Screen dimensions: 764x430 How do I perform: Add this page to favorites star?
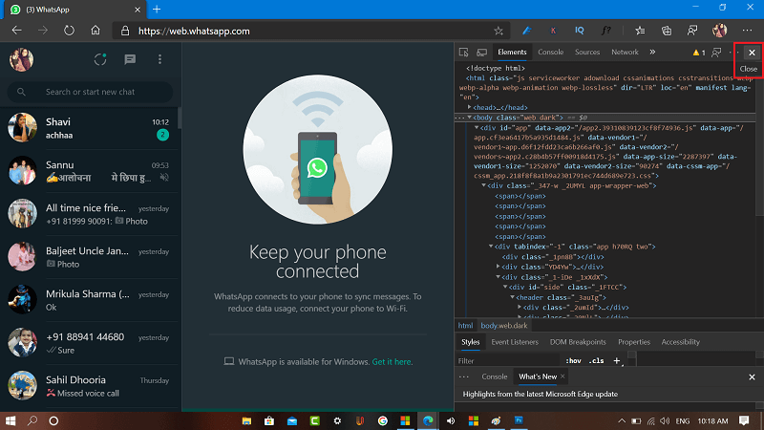click(x=498, y=31)
